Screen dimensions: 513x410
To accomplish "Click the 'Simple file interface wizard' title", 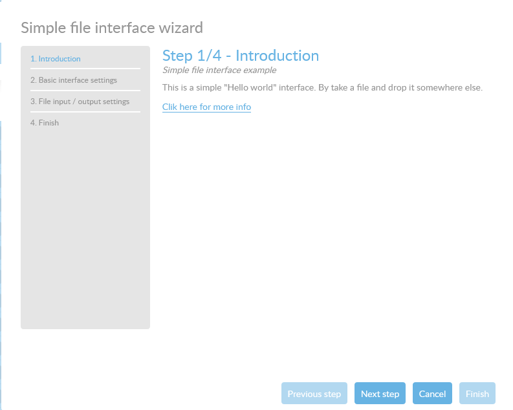I will (x=112, y=28).
